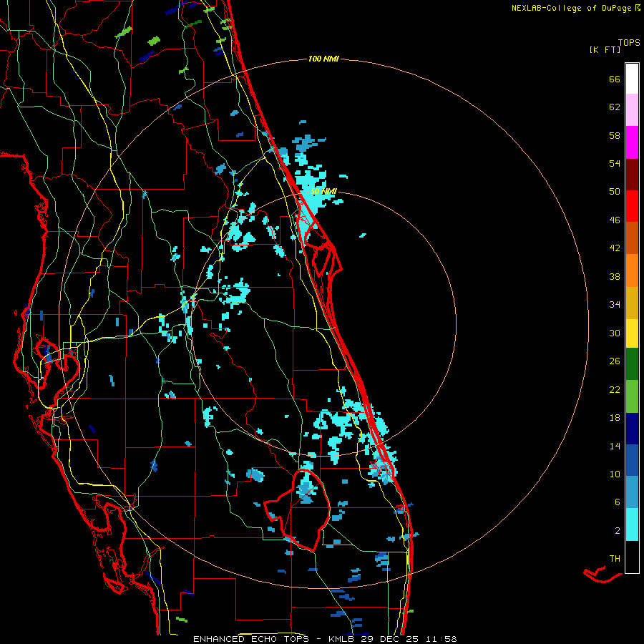Click the "54" legend value
The width and height of the screenshot is (644, 644).
tap(615, 163)
